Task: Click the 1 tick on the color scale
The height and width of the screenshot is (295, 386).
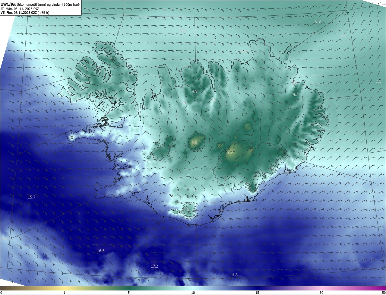Action: (65, 293)
